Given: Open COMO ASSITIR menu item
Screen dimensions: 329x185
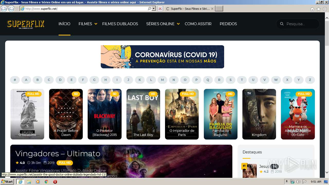Looking at the screenshot, I should click(x=198, y=24).
